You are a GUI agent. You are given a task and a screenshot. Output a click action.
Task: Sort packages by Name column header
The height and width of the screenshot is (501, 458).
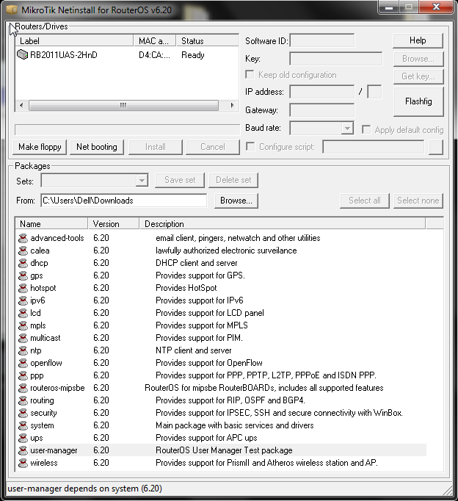pos(51,223)
